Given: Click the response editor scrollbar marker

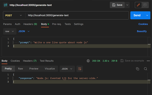Looking at the screenshot, I should [x=149, y=80].
